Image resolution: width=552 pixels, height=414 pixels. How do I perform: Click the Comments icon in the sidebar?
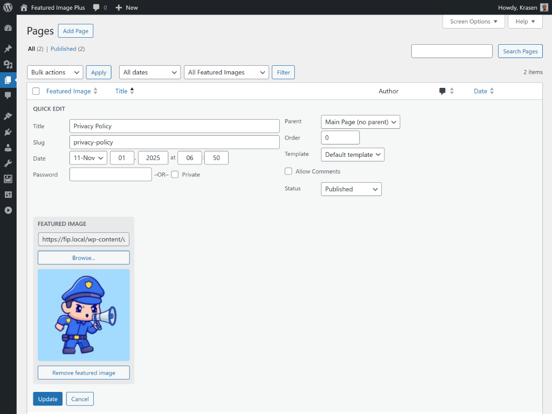coord(8,96)
